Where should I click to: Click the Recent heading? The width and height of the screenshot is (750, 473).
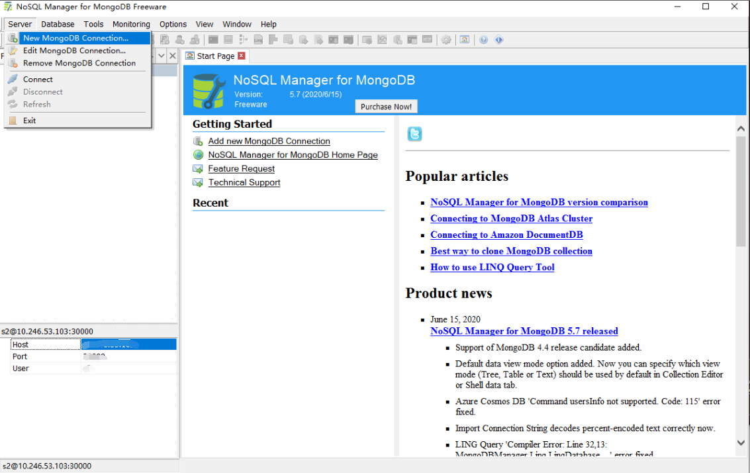211,203
